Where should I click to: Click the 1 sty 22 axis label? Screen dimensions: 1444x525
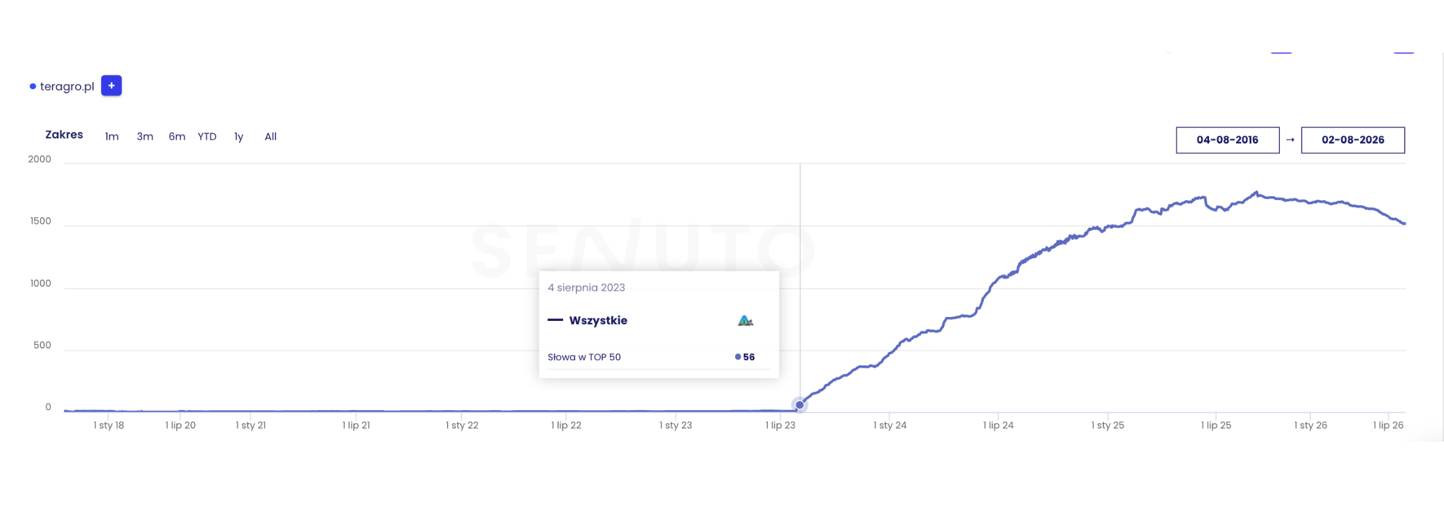[462, 425]
